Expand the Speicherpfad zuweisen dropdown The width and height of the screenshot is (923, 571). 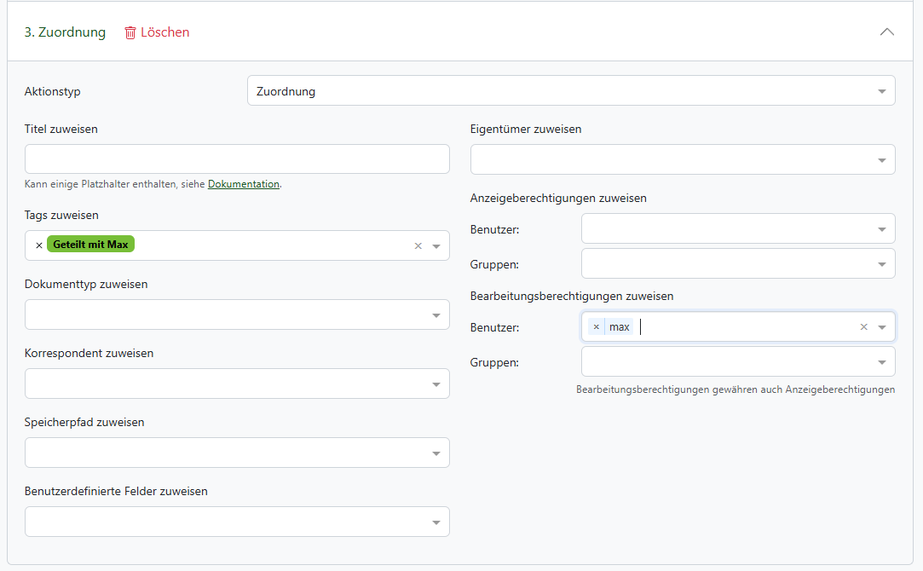tap(436, 453)
